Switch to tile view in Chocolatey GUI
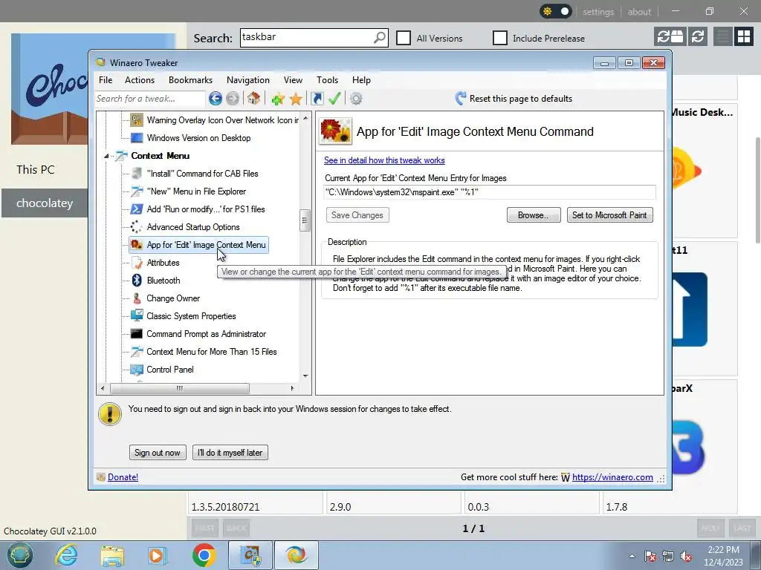 click(743, 37)
